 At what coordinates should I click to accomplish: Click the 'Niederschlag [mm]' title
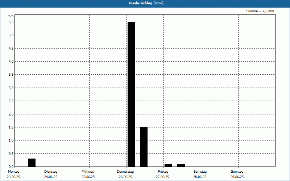[x=146, y=3]
